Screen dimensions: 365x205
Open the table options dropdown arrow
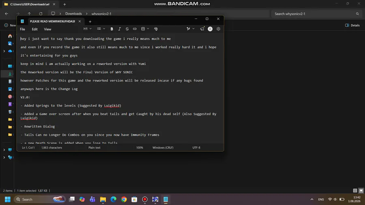click(x=148, y=29)
